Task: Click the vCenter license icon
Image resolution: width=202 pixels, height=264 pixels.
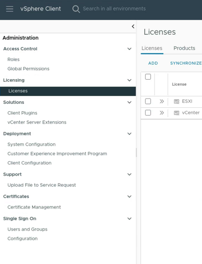Action: click(x=176, y=113)
